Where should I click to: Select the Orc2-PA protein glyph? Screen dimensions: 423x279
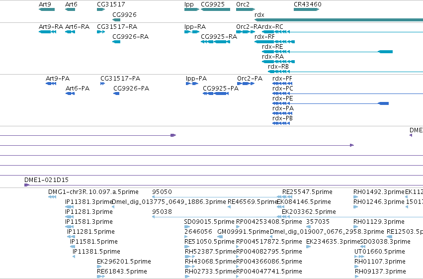click(x=246, y=84)
